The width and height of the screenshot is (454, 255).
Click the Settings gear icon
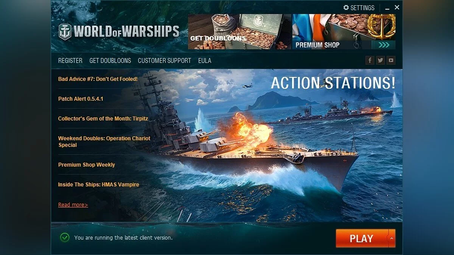[x=346, y=8]
